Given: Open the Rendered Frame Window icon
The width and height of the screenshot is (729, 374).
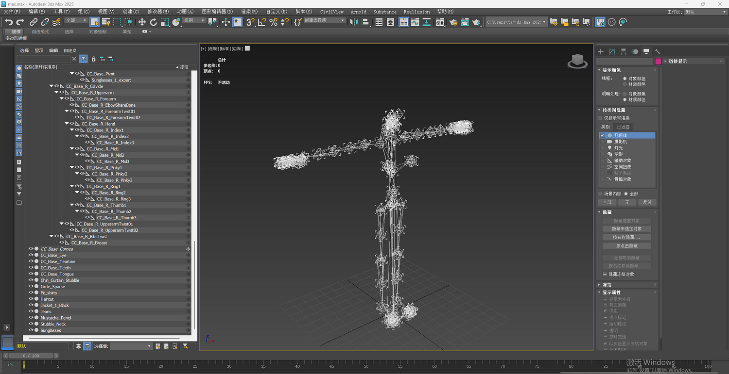Looking at the screenshot, I should tap(465, 22).
